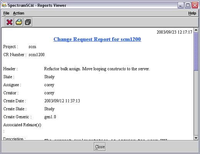Click the Create Generic value gen1.0
The height and width of the screenshot is (154, 200).
(50, 117)
